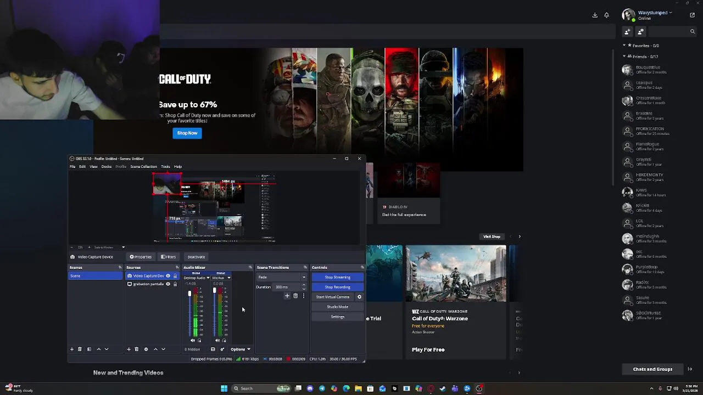Add a new scene in OBS Scenes panel

[71, 349]
